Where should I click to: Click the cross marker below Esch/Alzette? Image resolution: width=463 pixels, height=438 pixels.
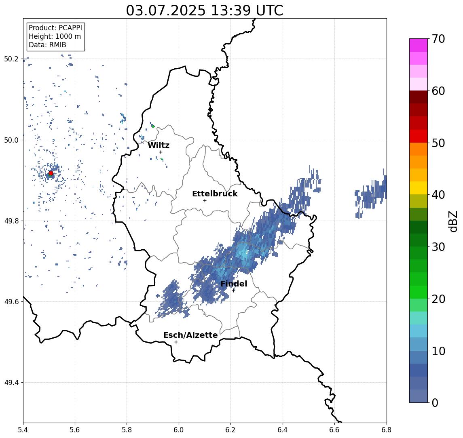click(x=176, y=342)
